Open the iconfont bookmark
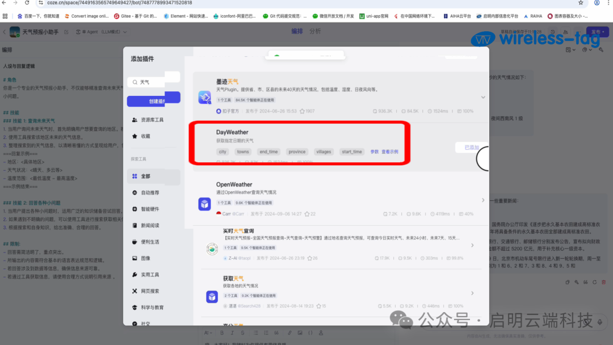 234,16
